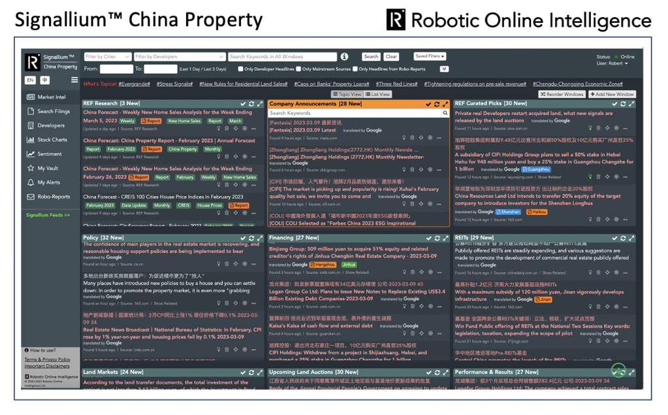The image size is (668, 415).
Task: Open My Vault in the sidebar
Action: coord(42,168)
